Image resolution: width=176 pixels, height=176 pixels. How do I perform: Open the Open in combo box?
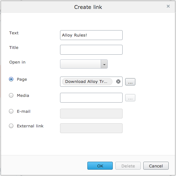click(84, 64)
